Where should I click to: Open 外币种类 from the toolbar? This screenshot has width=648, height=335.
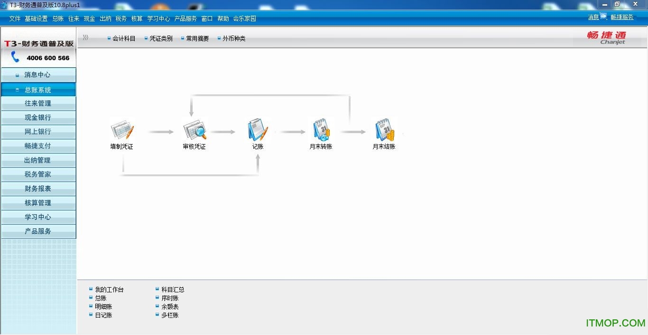233,38
